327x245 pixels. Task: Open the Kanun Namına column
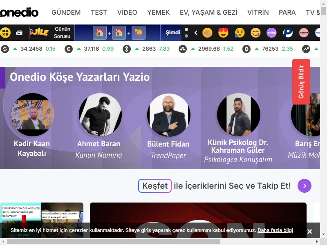(x=99, y=155)
